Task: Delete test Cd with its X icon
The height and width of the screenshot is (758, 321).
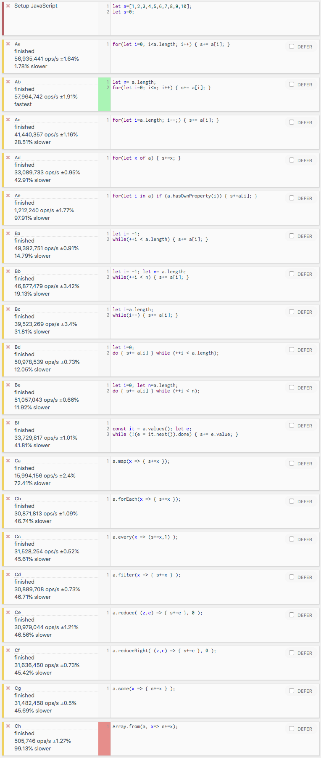Action: click(x=8, y=574)
